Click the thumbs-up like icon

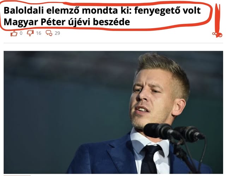14,33
